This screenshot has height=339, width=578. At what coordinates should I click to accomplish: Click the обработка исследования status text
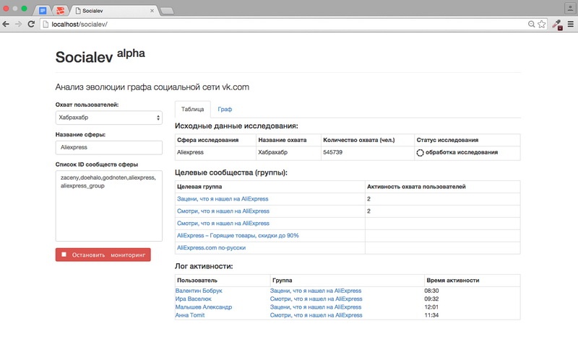click(x=462, y=152)
